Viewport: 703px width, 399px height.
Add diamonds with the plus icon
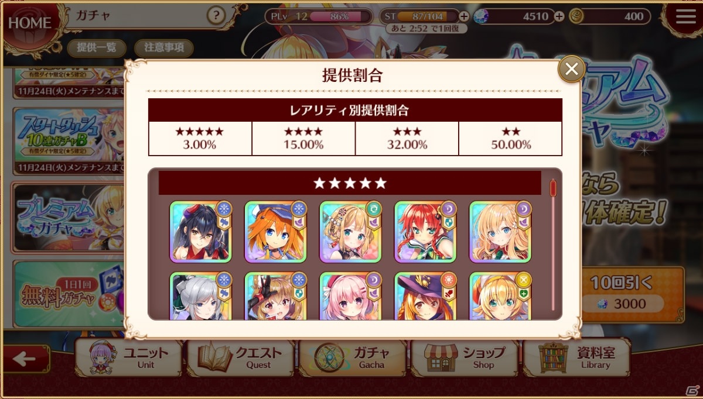coord(559,16)
